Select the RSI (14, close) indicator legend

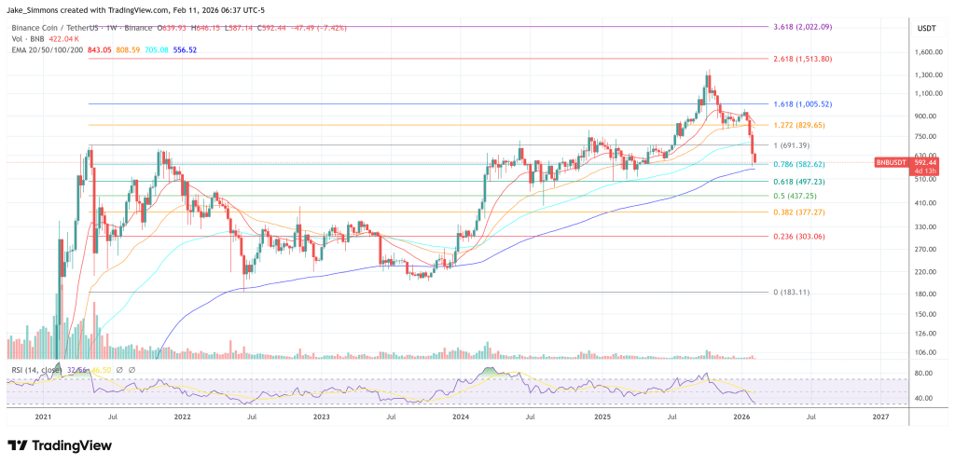34,370
